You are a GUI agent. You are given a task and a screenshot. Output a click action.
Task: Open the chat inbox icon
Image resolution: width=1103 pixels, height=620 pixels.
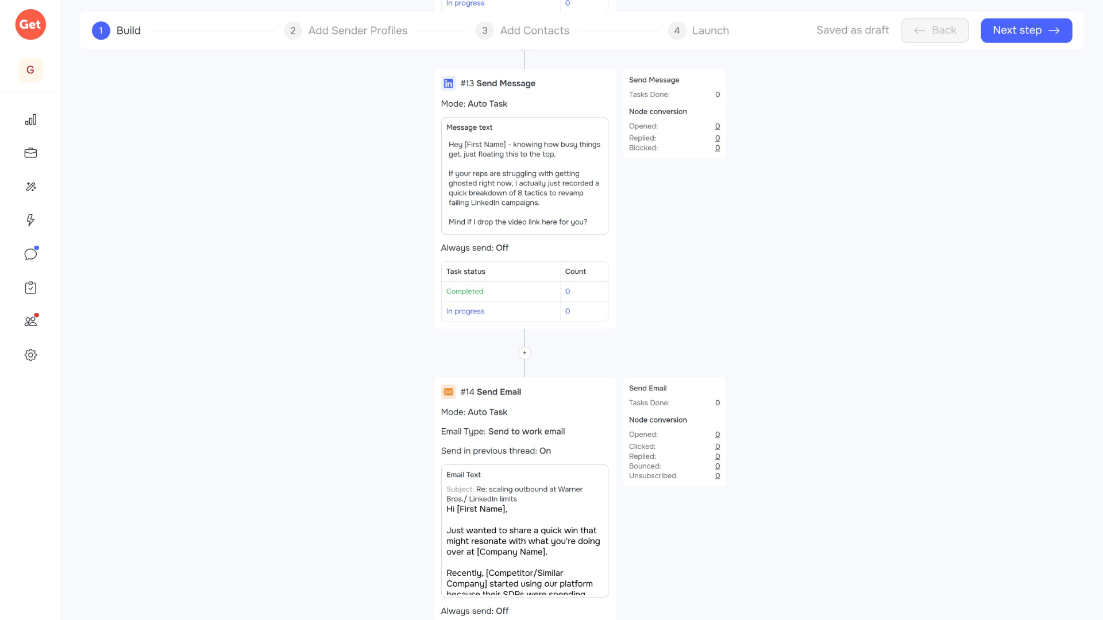pos(30,254)
